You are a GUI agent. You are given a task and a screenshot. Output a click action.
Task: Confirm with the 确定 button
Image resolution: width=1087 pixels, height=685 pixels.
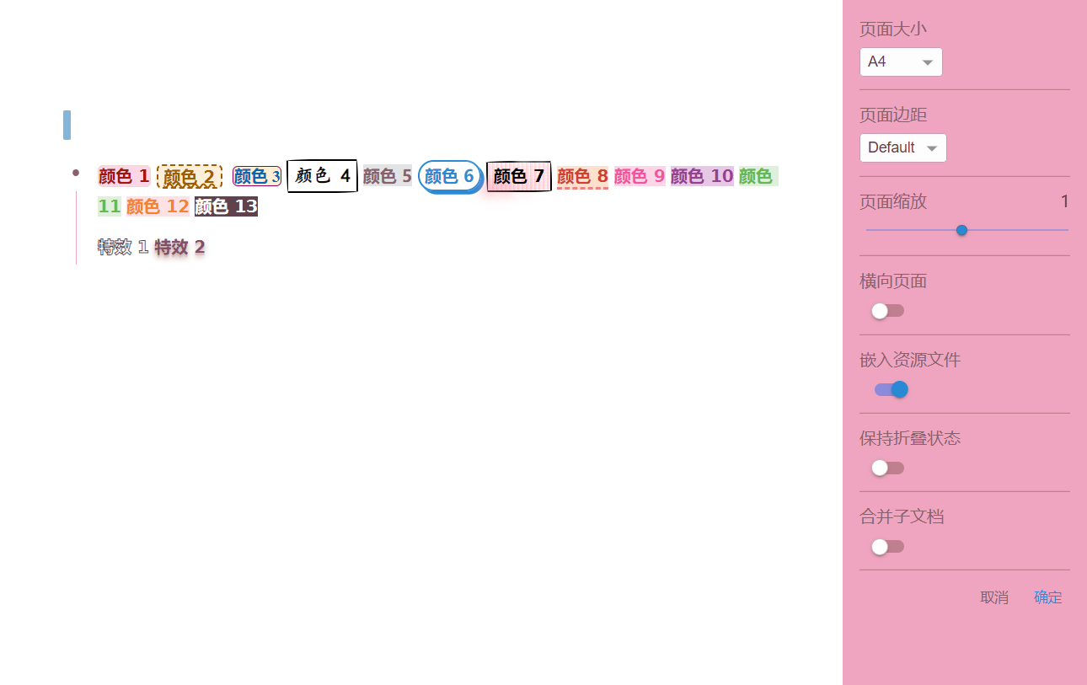pyautogui.click(x=1048, y=597)
